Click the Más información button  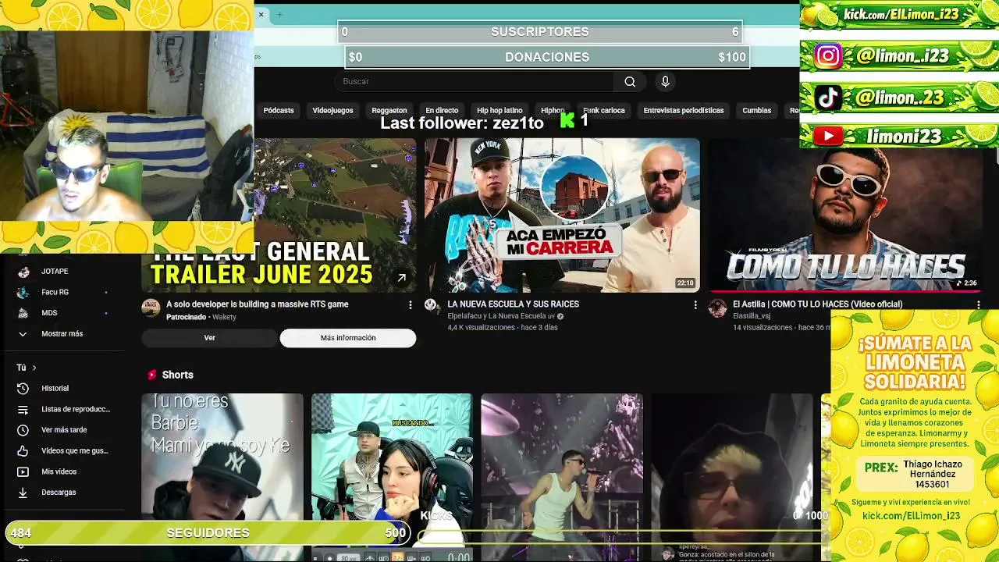pos(348,338)
